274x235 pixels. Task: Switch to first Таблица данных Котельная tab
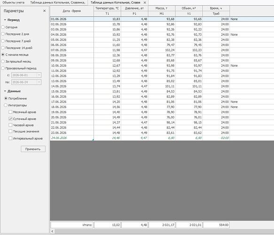58,3
